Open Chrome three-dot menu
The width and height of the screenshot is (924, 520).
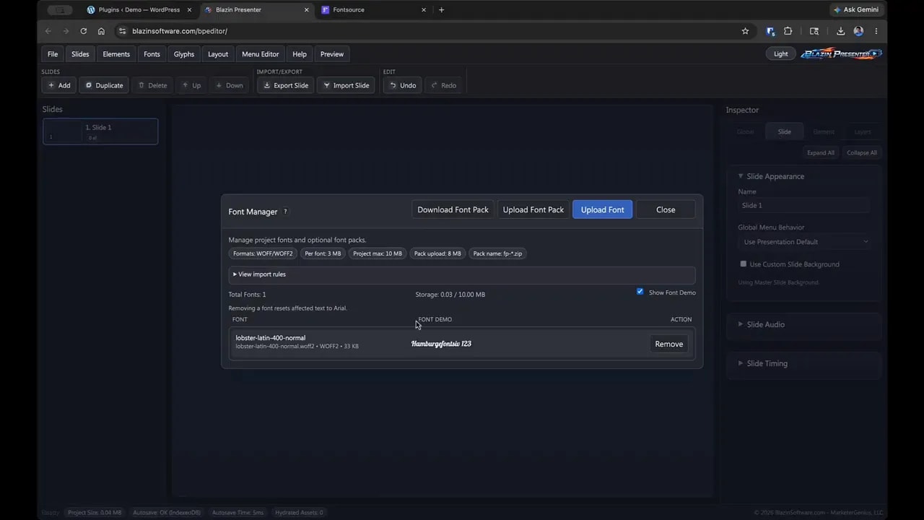[x=876, y=31]
